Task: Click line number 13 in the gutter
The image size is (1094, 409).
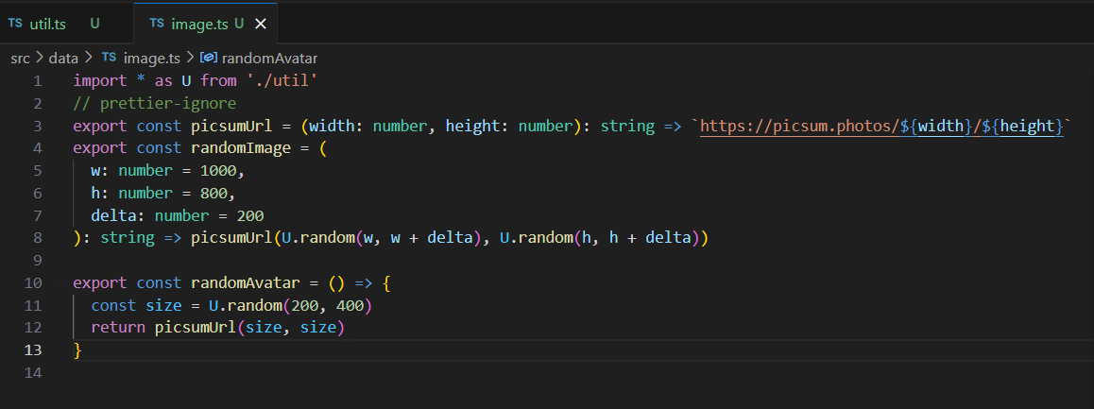Action: (33, 349)
